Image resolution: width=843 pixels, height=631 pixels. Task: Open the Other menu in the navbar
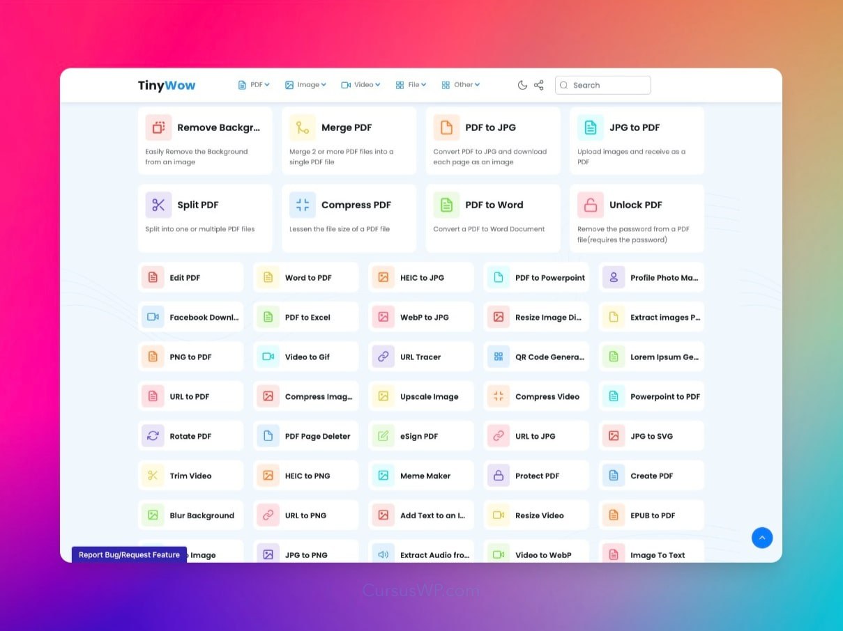(x=461, y=85)
